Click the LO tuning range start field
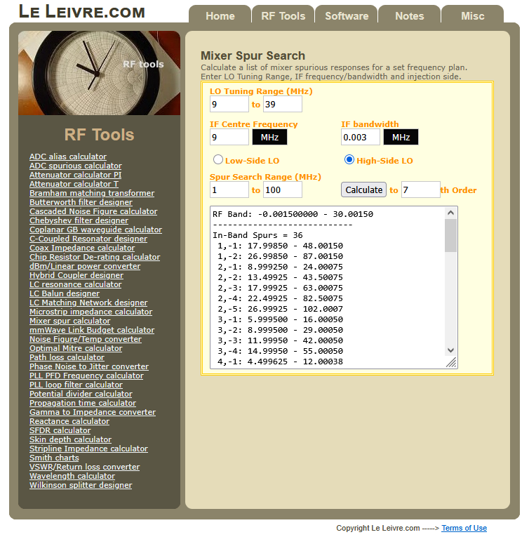This screenshot has height=537, width=529. coord(229,105)
